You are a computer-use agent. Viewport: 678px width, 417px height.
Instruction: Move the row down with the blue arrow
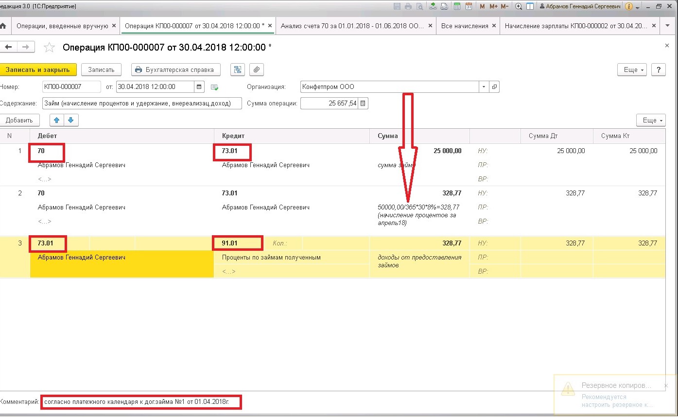point(70,120)
